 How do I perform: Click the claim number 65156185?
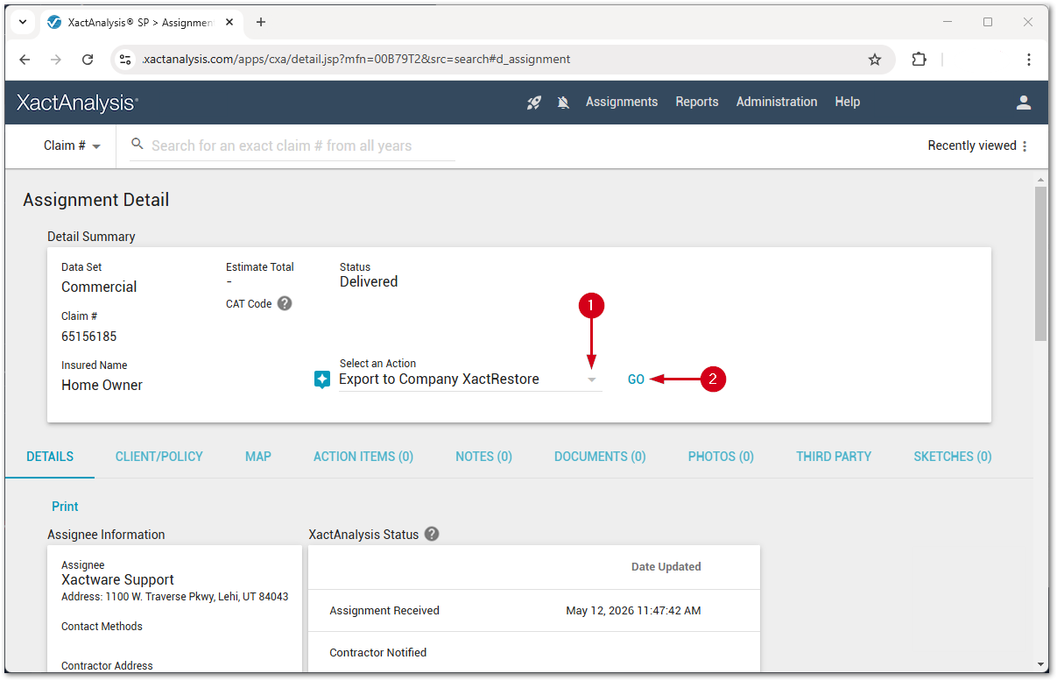(x=89, y=337)
